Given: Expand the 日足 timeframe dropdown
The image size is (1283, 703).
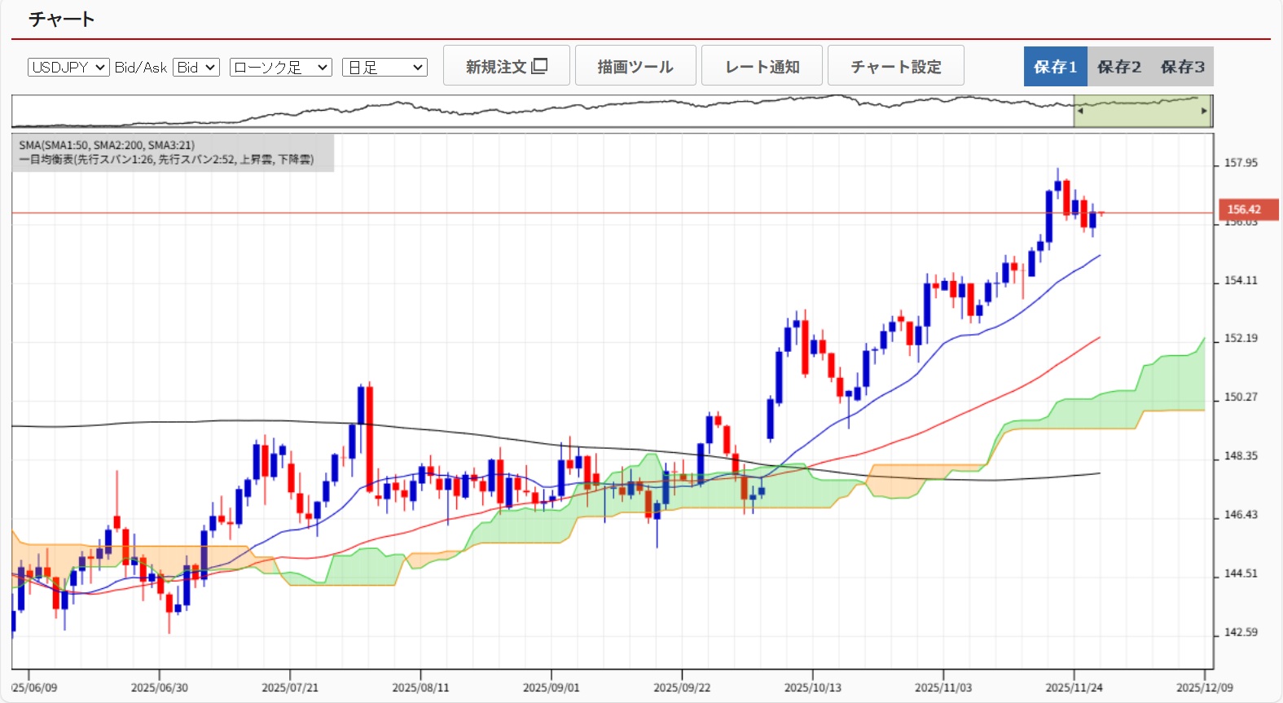Looking at the screenshot, I should [x=384, y=68].
